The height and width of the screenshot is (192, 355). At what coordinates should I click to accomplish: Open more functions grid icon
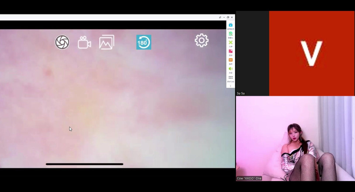click(x=230, y=78)
